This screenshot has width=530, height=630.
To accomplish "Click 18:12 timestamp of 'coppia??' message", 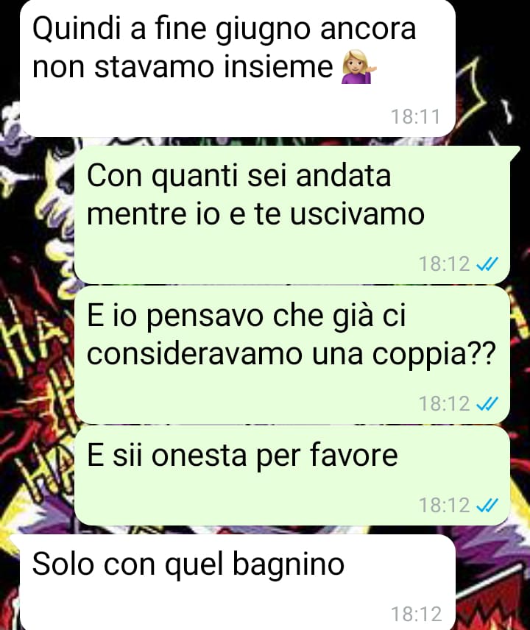I will point(444,403).
